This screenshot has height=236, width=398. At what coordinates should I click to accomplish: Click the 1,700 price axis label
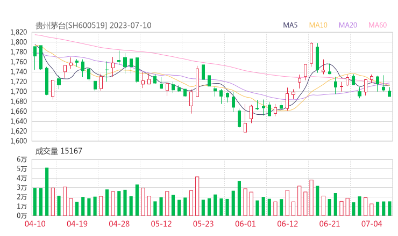coord(18,91)
